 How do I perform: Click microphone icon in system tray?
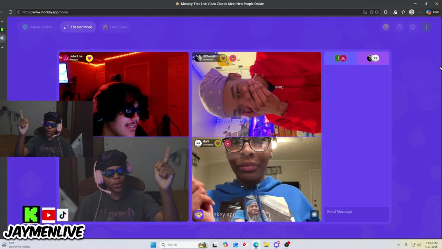406,245
